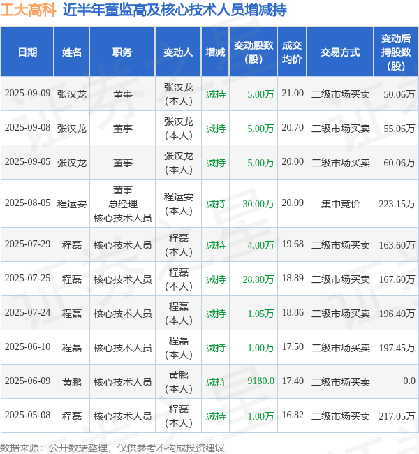Click 张汉龙 name in the 2025-09-09 row
419x454 pixels.
point(72,94)
